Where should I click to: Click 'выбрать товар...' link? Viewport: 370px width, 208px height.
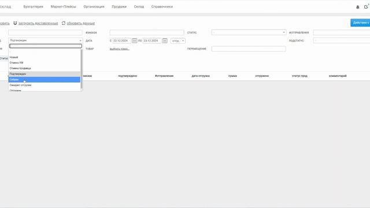tap(120, 49)
